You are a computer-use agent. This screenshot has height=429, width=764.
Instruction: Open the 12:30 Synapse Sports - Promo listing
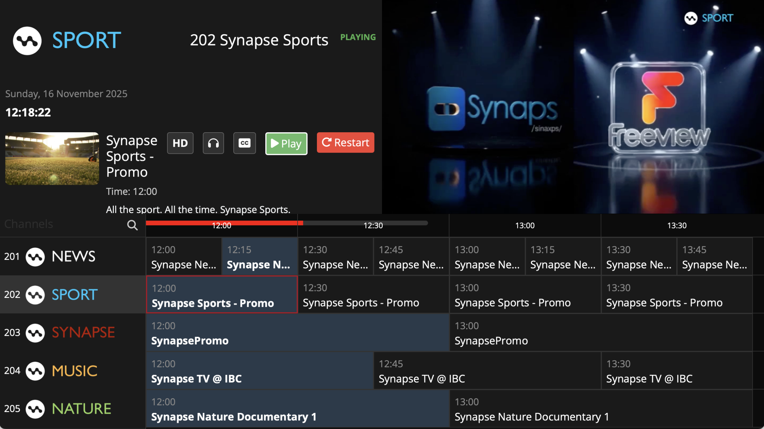373,295
